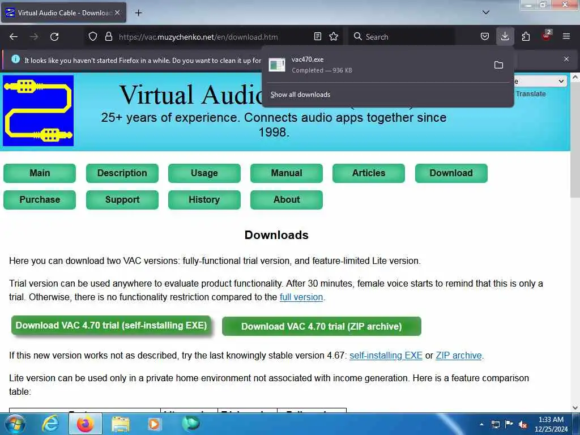Open a new tab with plus icon
The height and width of the screenshot is (435, 580).
[138, 13]
